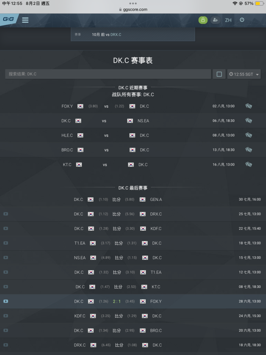This screenshot has width=266, height=355.
Task: Reveal score 比分 for NS.EA 15 July match
Action: click(x=119, y=258)
